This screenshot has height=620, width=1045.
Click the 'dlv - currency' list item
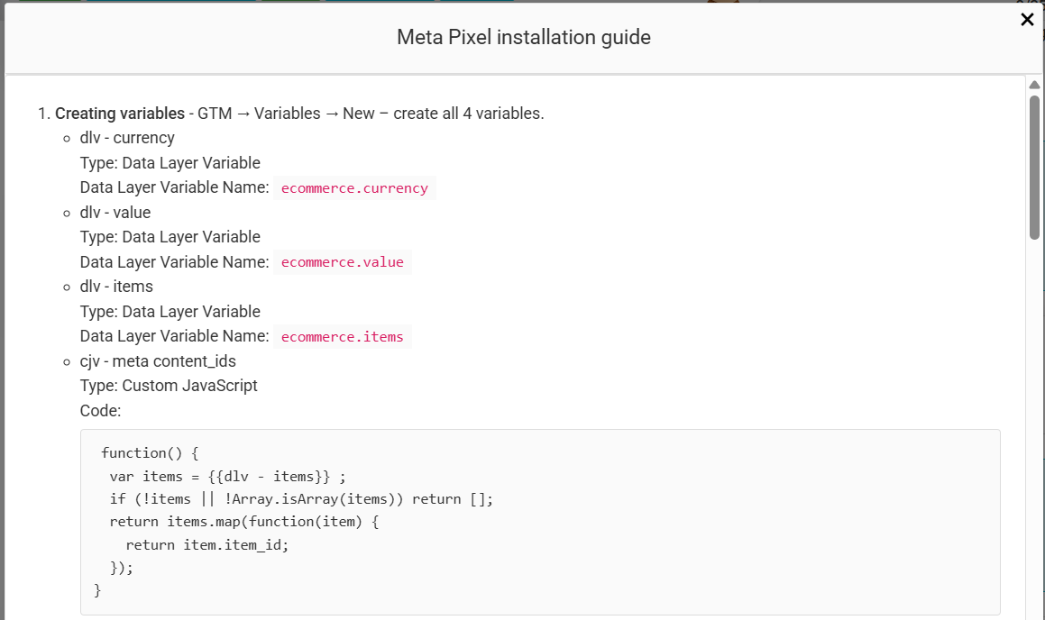(127, 138)
